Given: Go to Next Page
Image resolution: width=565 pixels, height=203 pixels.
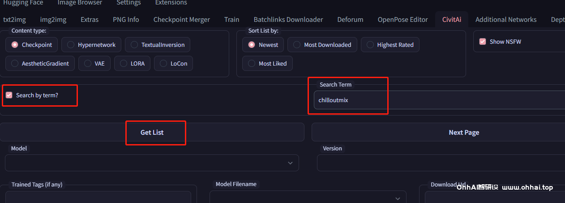Looking at the screenshot, I should [x=438, y=132].
